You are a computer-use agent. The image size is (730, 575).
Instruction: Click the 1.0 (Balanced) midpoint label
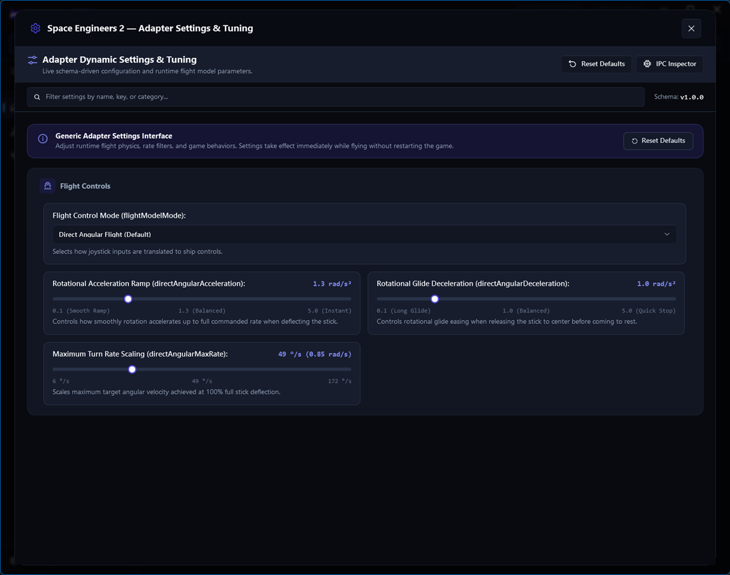(526, 311)
